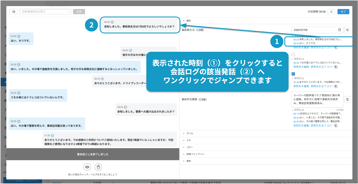The height and width of the screenshot is (184, 358).
Task: Open the picture-in-picture window icon
Action: click(x=13, y=12)
